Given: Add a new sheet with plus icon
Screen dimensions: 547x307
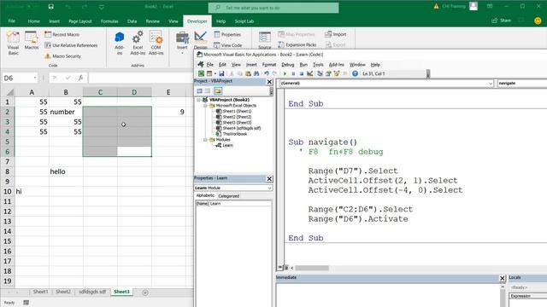Looking at the screenshot, I should [x=145, y=293].
